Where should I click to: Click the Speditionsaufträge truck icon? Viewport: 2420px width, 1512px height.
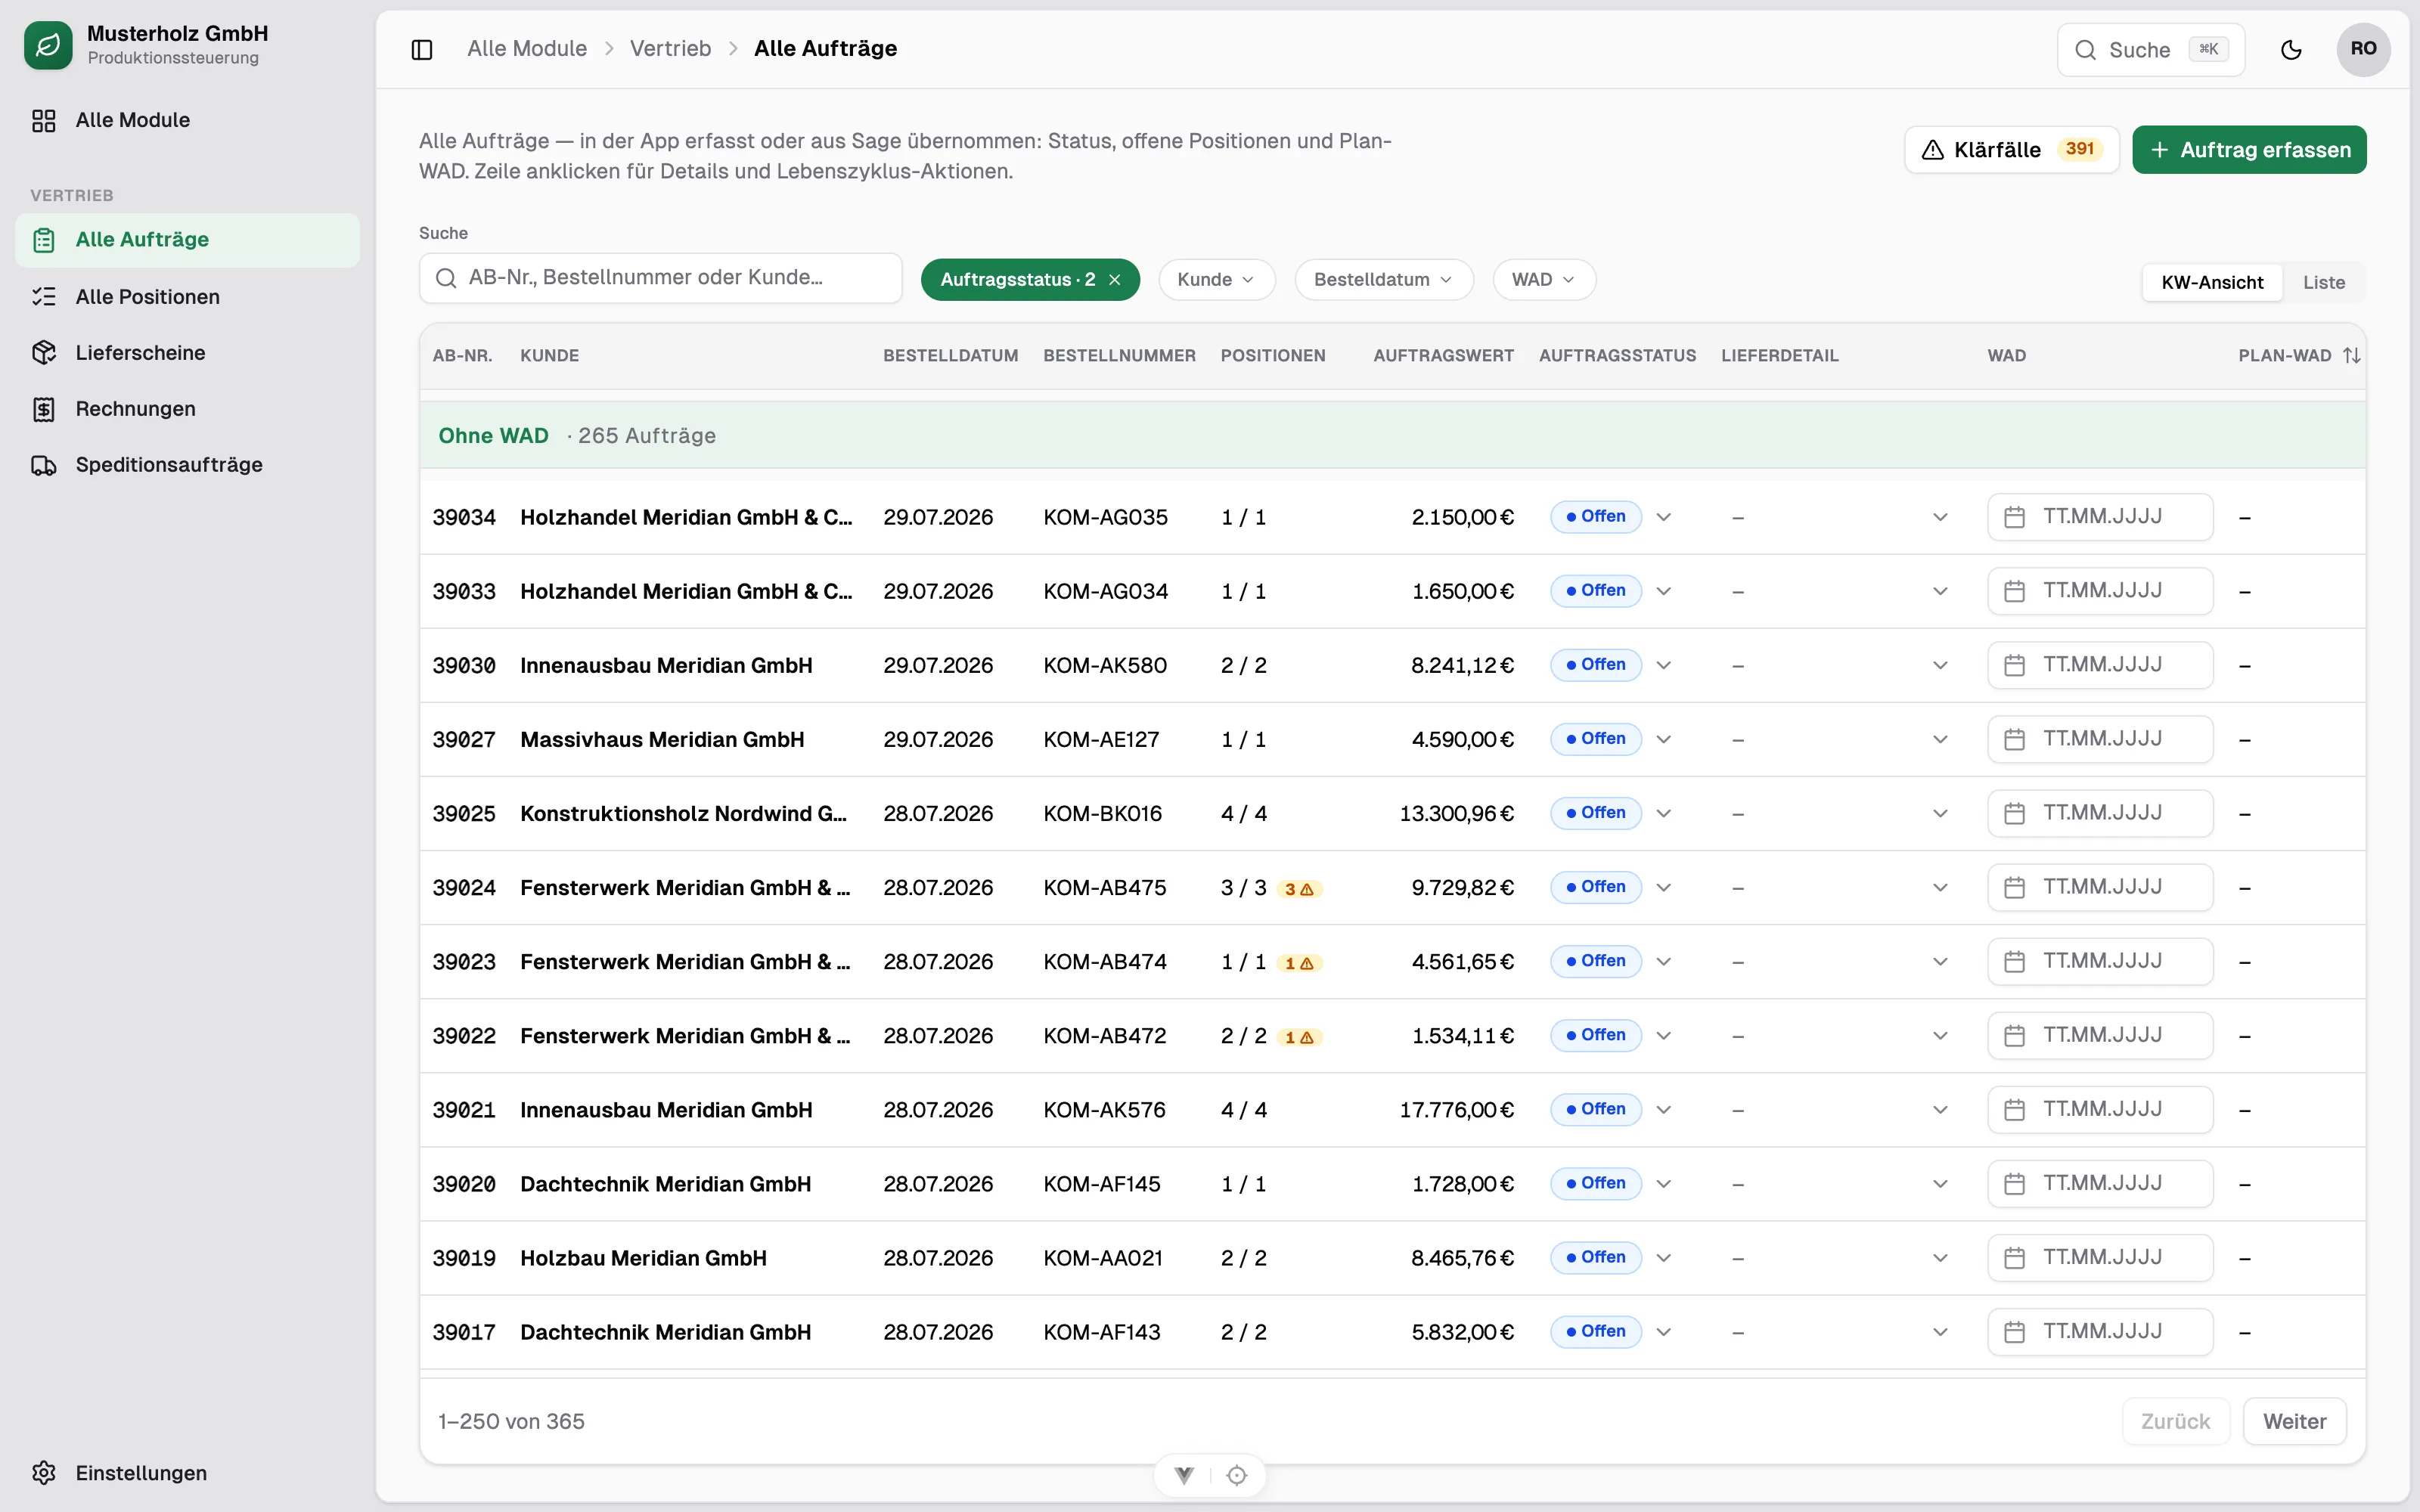[x=43, y=465]
